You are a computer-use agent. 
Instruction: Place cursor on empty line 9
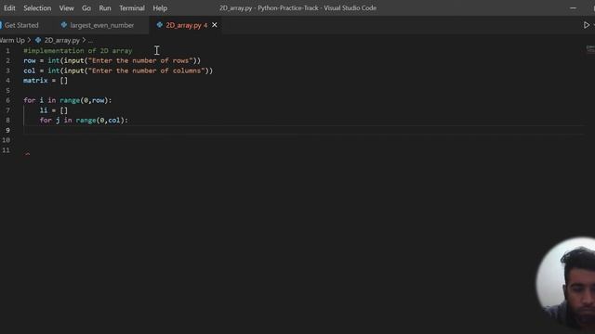tap(304, 130)
